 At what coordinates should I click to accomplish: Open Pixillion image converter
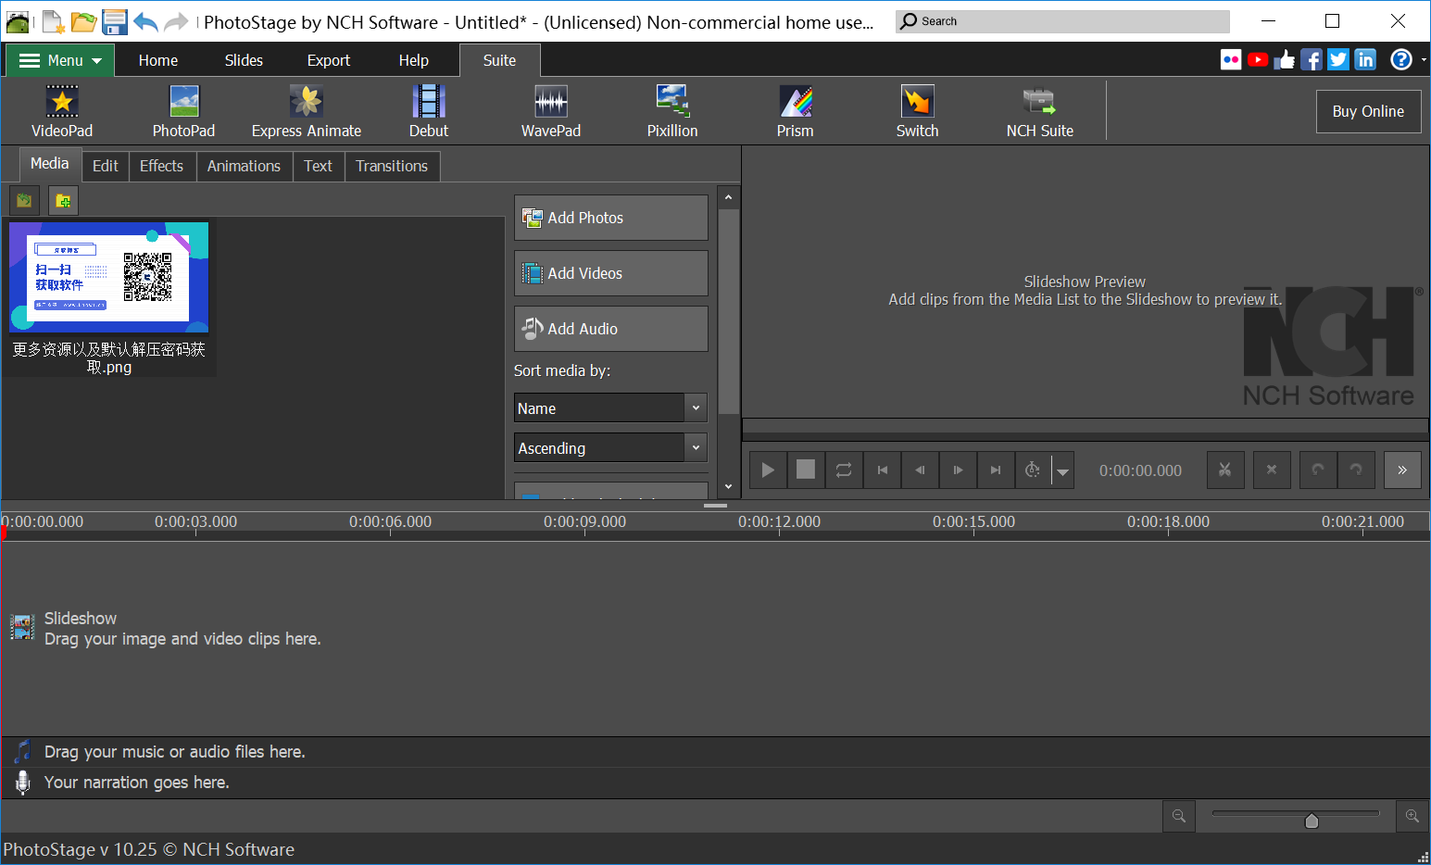point(672,111)
